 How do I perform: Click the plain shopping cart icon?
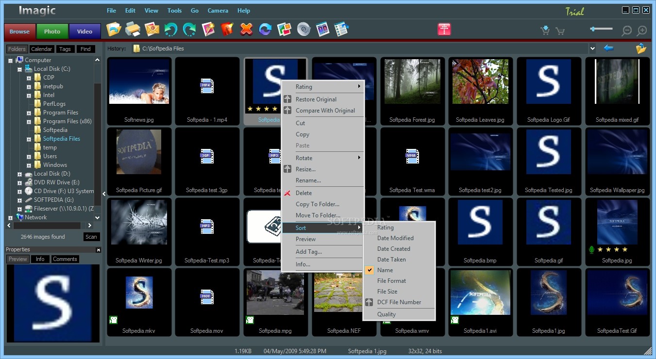[x=560, y=31]
